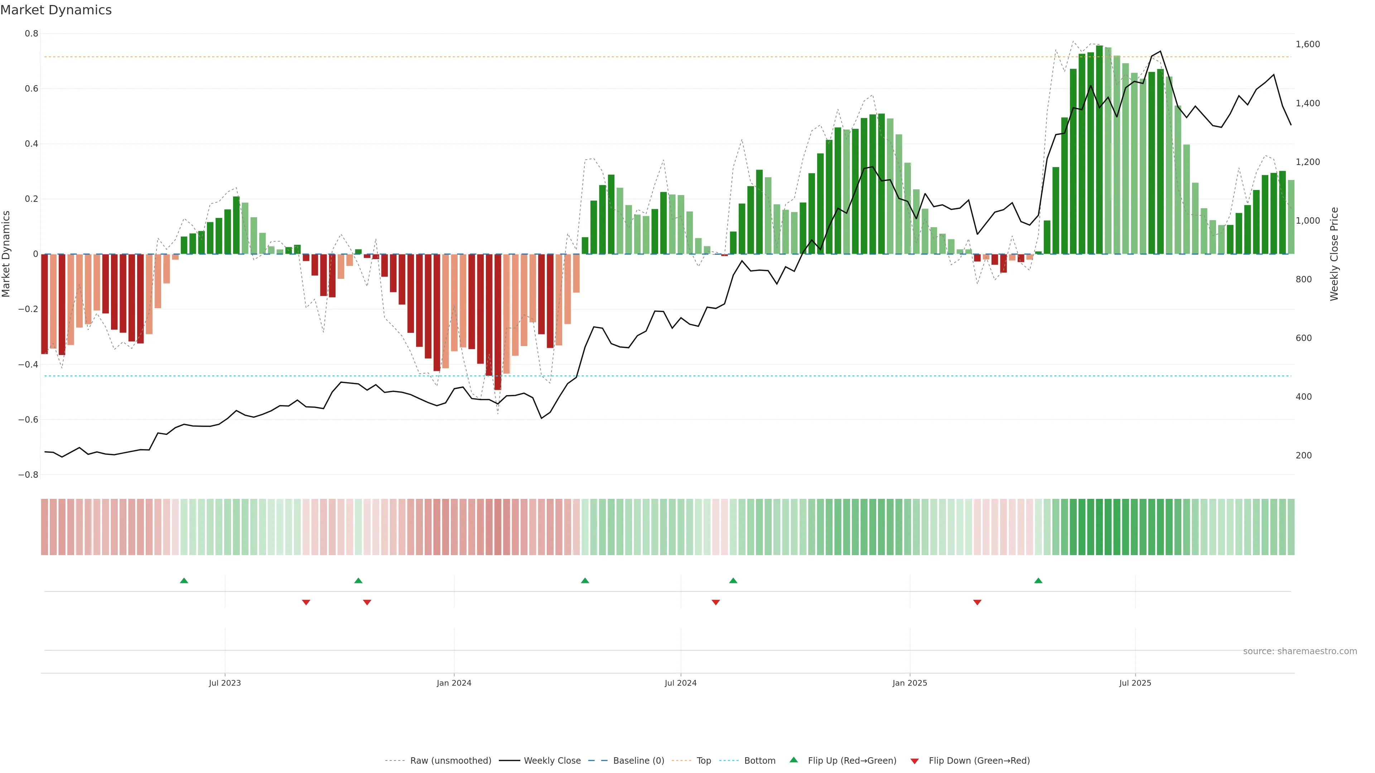Click the flip-up triangle just before Jul 2024

coord(585,580)
